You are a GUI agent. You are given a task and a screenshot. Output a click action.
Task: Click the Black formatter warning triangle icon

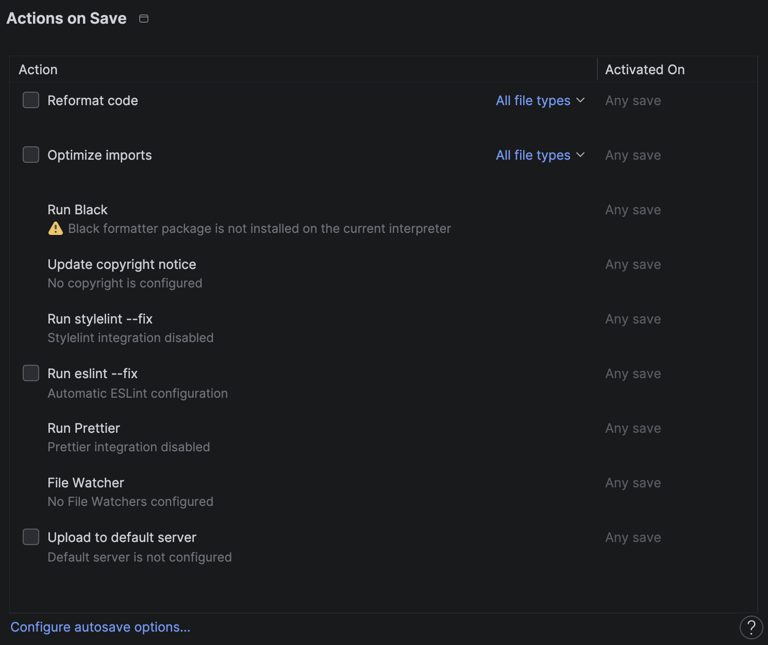pos(56,228)
